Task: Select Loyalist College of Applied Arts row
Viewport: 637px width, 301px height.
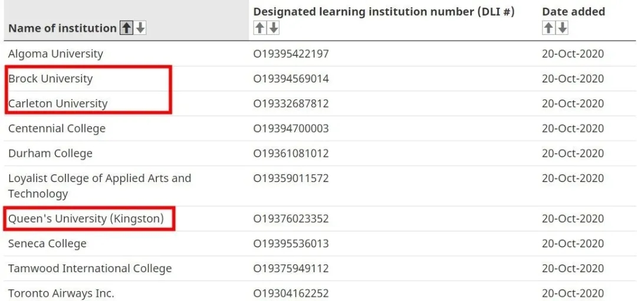Action: (x=319, y=186)
